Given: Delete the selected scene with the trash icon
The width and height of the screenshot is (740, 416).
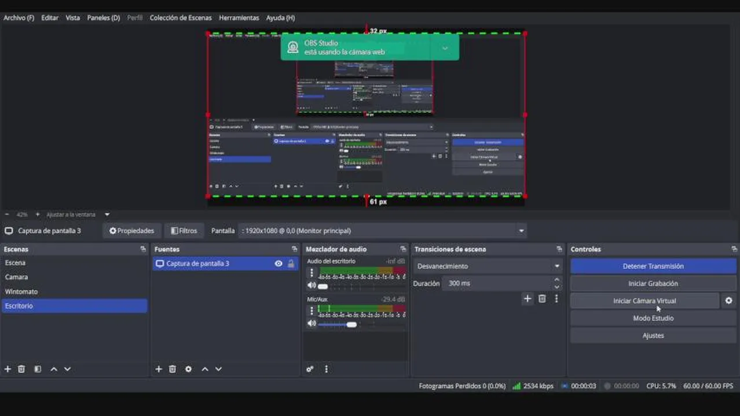Looking at the screenshot, I should 21,369.
